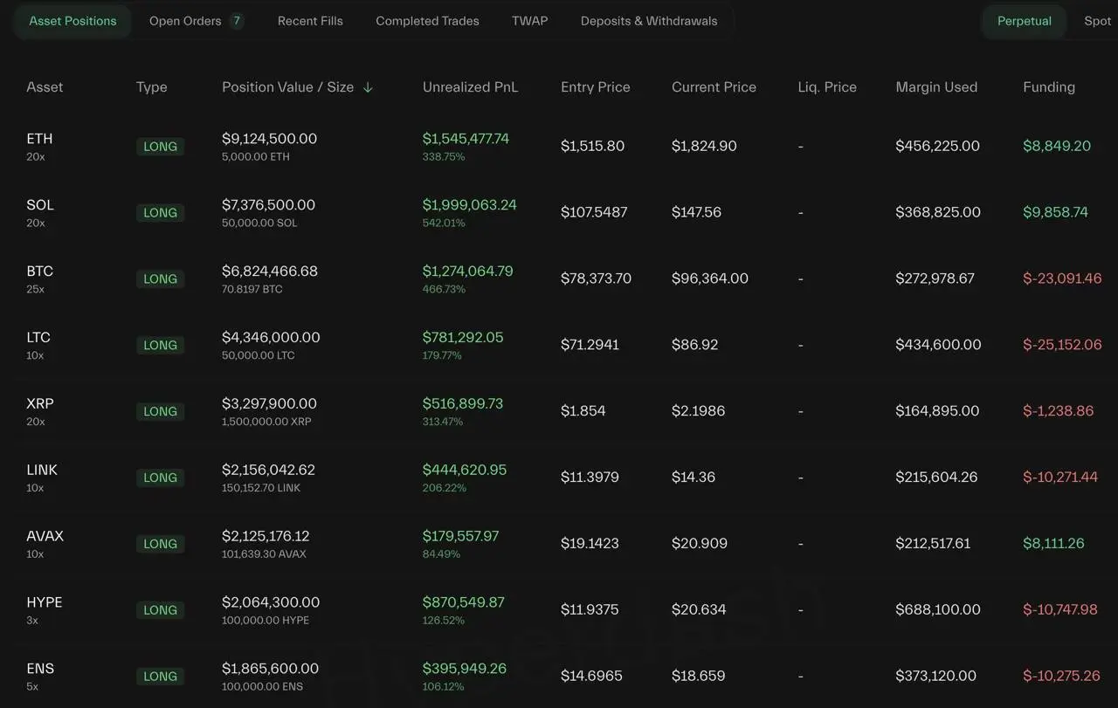
Task: Click the Liq. Price column header
Action: click(827, 87)
